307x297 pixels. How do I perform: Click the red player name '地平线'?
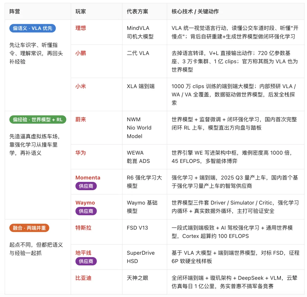pyautogui.click(x=83, y=253)
